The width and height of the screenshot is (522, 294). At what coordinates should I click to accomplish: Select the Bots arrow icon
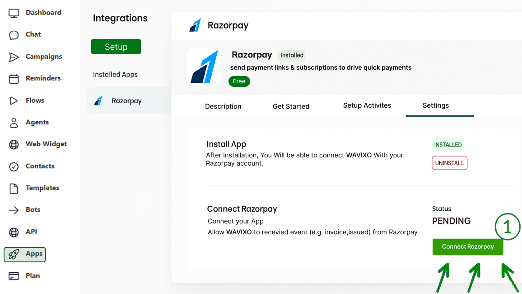pyautogui.click(x=14, y=210)
